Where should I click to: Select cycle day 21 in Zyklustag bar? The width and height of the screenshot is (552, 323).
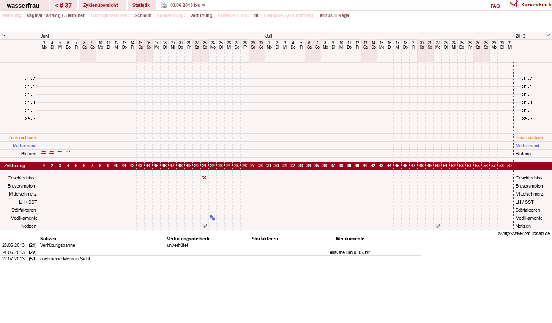[205, 166]
